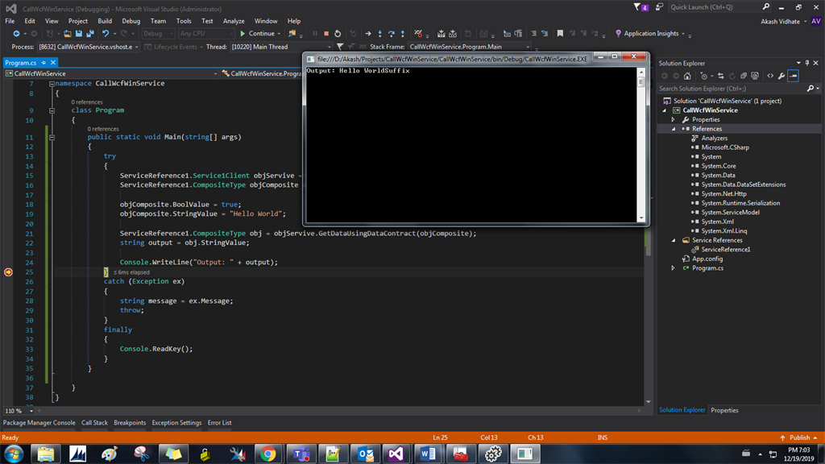This screenshot has width=825, height=464.
Task: Collapse the References node
Action: (x=674, y=128)
